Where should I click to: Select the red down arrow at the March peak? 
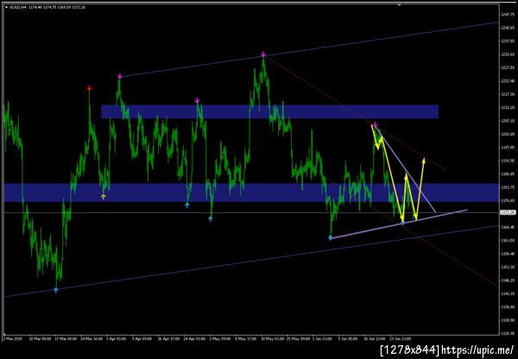click(89, 87)
